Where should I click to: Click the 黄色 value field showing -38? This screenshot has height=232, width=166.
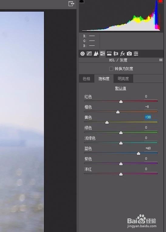(151, 117)
